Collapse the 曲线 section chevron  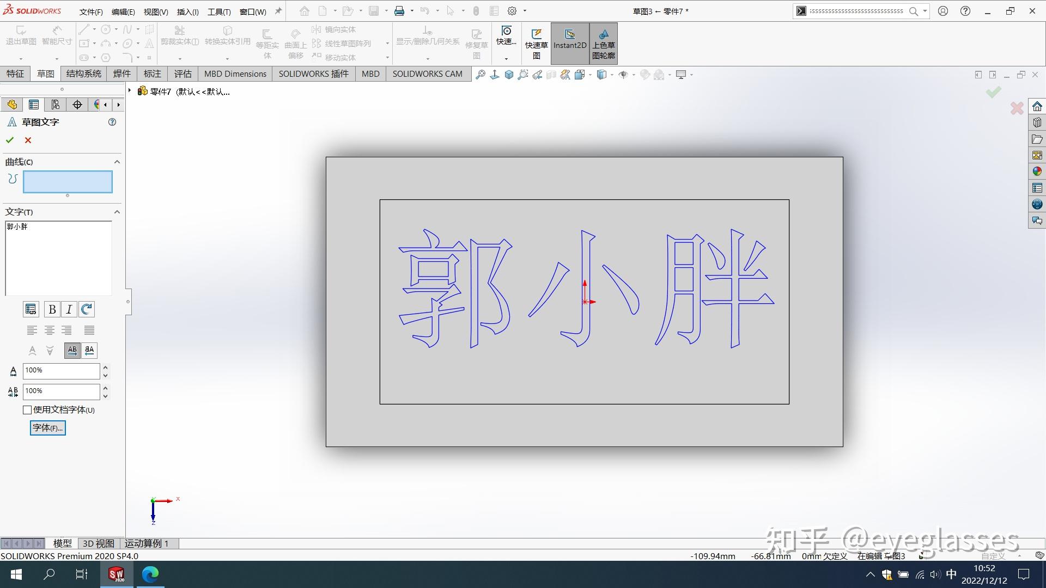[117, 162]
